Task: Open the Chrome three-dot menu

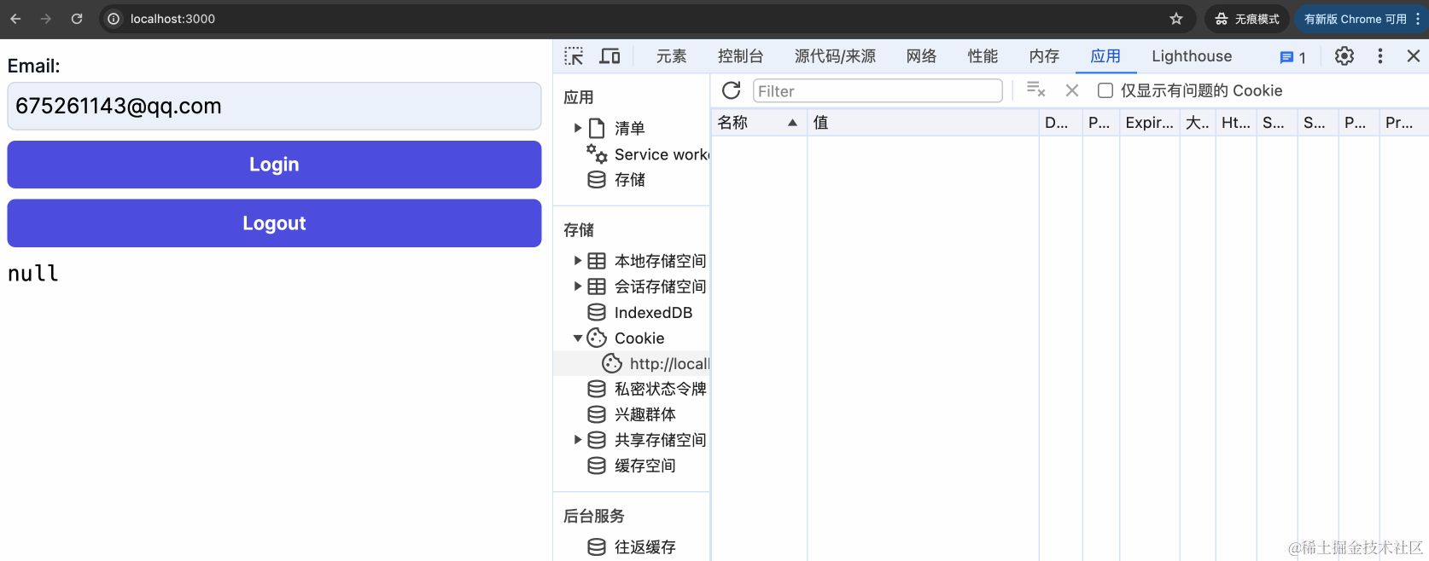Action: (1418, 19)
